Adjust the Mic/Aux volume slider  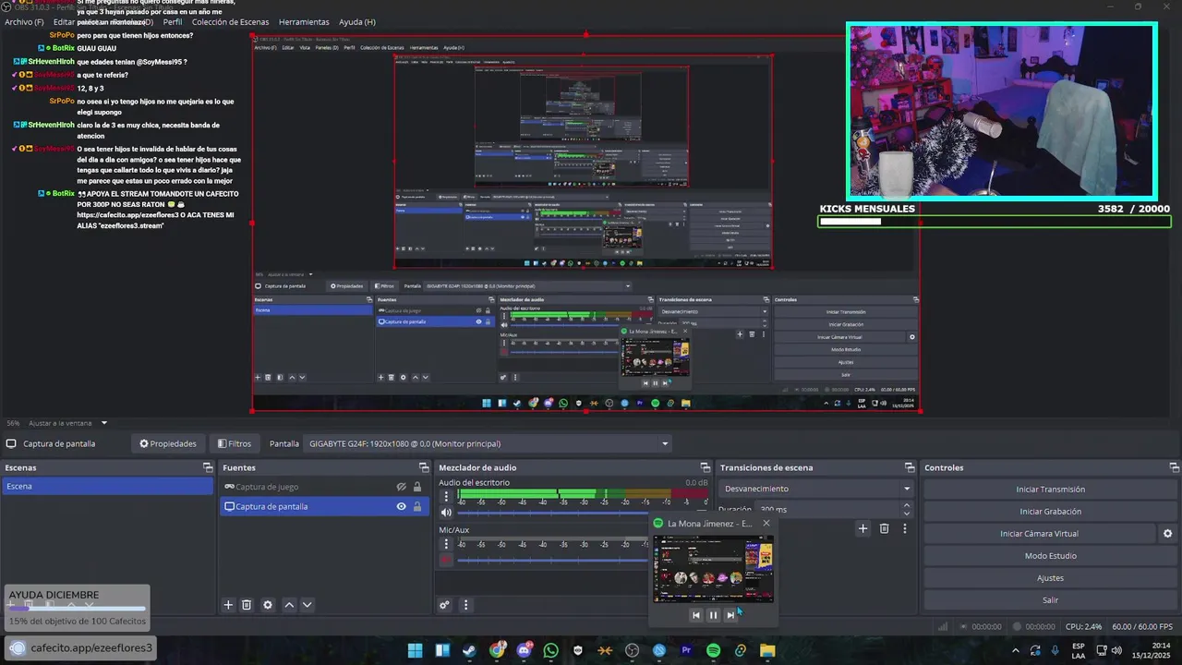pyautogui.click(x=554, y=560)
